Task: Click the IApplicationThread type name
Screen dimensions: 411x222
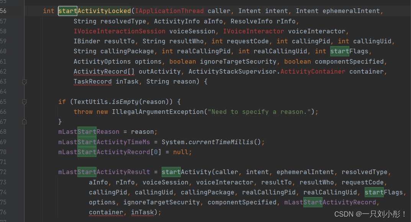Action: click(x=169, y=11)
